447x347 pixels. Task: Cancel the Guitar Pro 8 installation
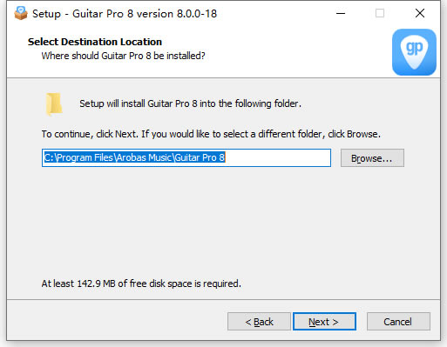click(398, 322)
